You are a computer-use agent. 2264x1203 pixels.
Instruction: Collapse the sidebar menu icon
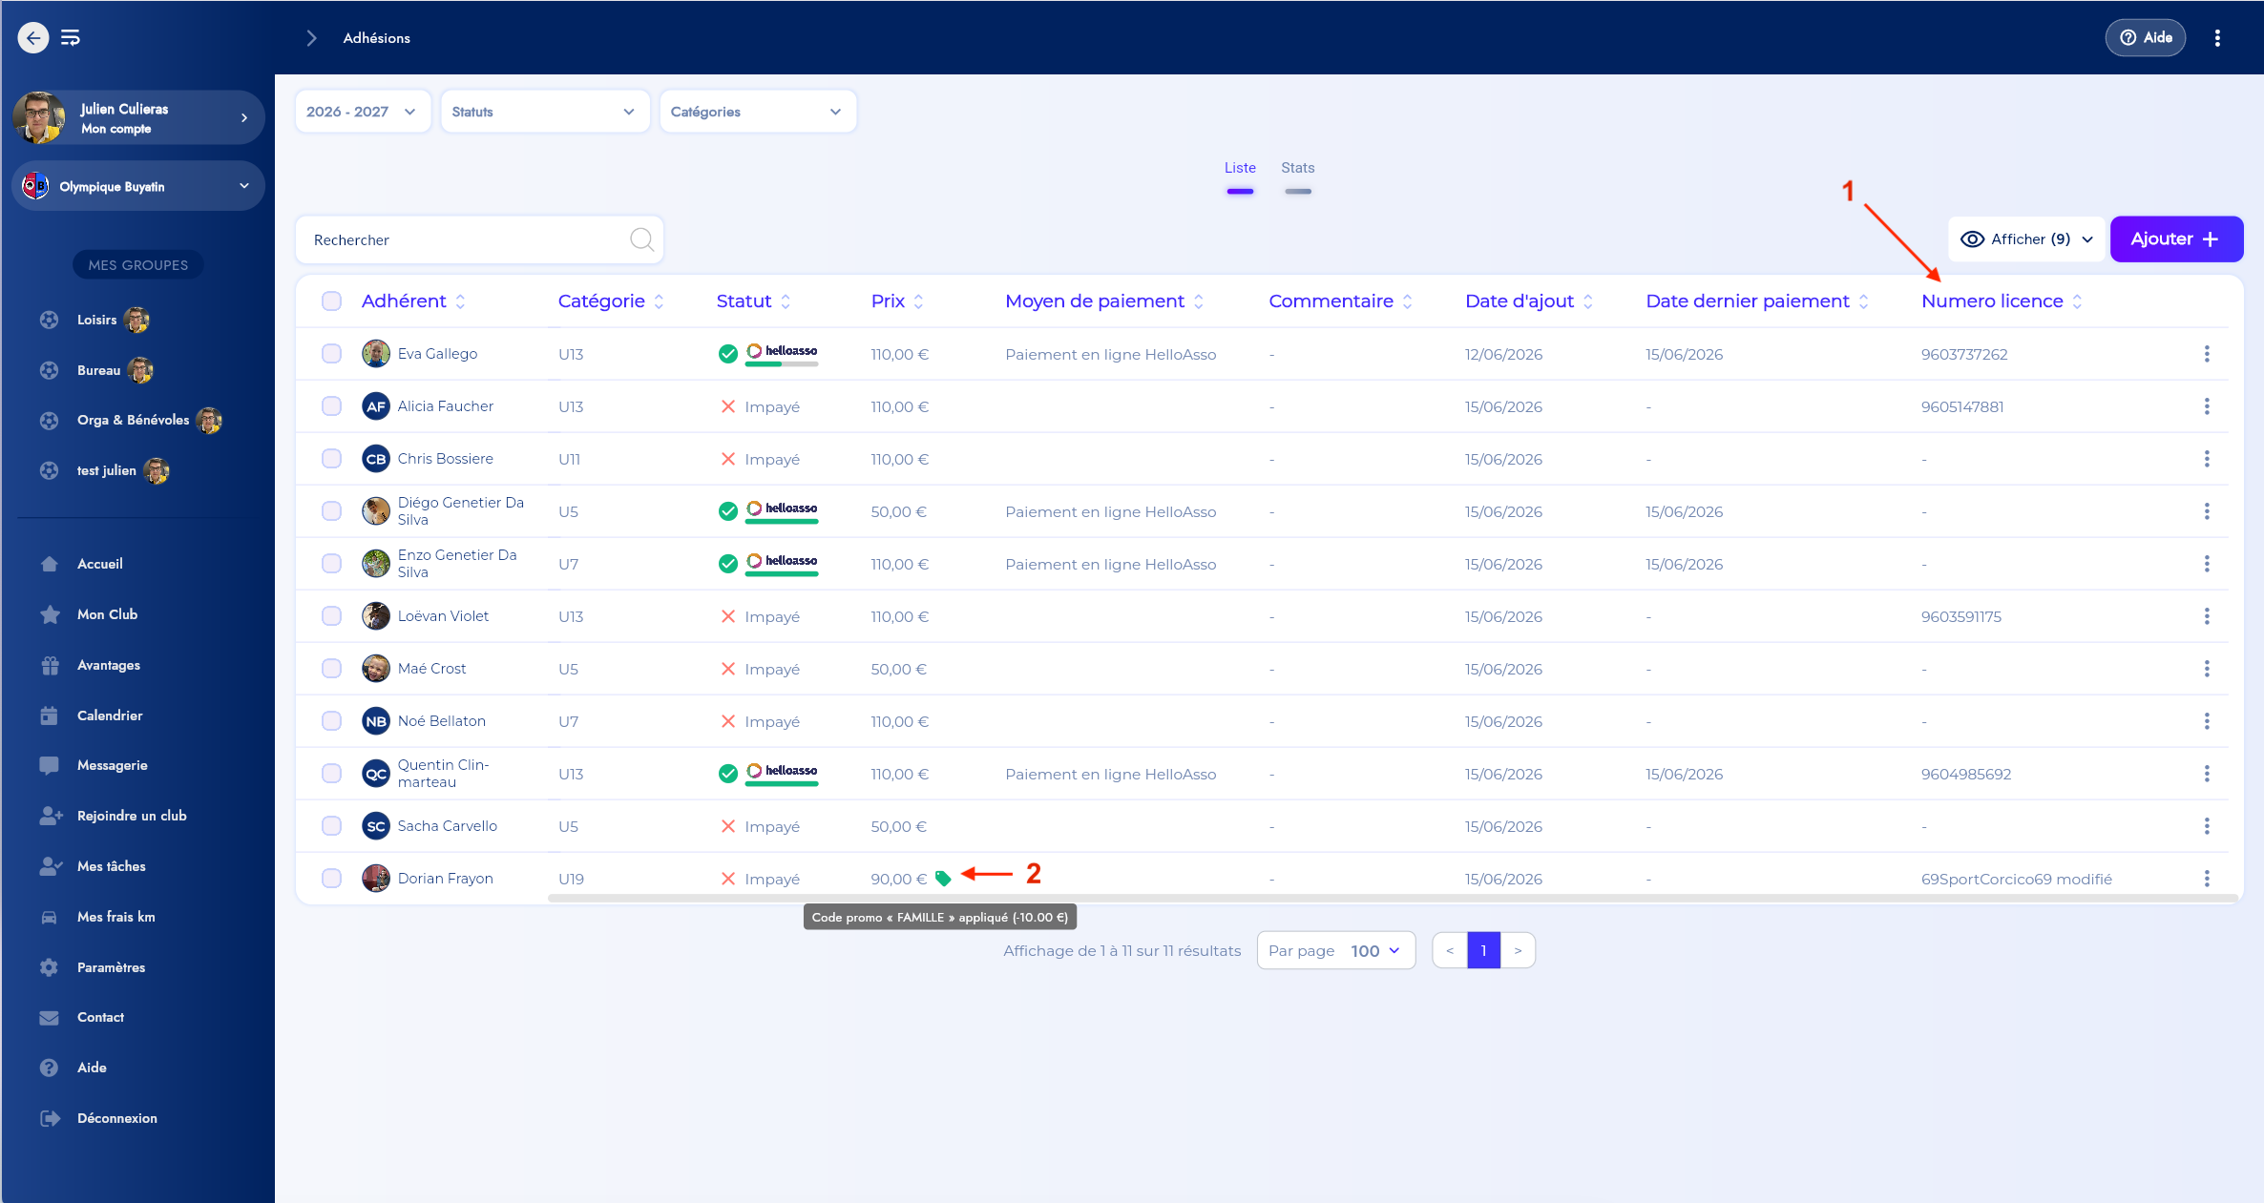coord(71,37)
